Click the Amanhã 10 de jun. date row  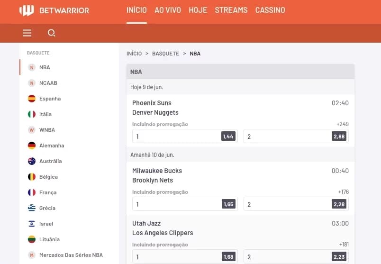tap(241, 155)
